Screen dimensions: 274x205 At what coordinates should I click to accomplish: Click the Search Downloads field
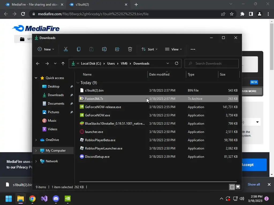pos(211,64)
